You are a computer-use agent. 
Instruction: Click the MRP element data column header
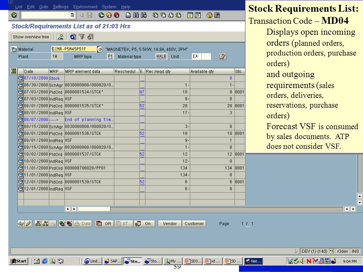89,71
